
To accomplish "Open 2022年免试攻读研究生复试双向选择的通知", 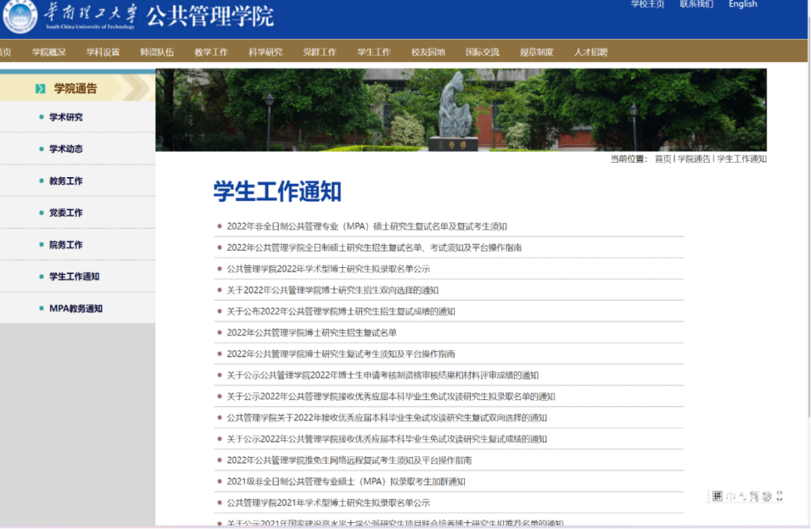I will 387,417.
